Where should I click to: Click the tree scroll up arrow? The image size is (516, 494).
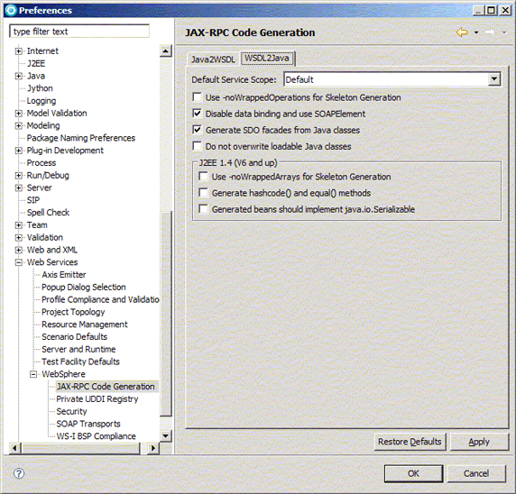(165, 51)
